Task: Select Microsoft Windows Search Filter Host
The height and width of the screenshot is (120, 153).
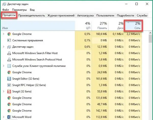Action: [x=35, y=53]
